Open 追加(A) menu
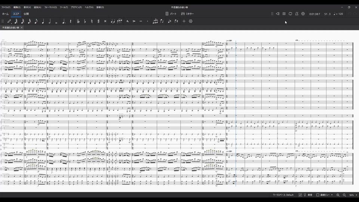Image resolution: width=359 pixels, height=202 pixels. click(x=37, y=7)
